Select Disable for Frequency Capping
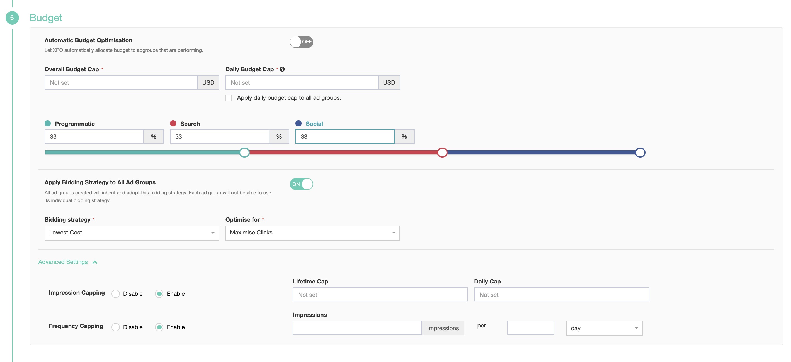The width and height of the screenshot is (791, 362). point(115,327)
